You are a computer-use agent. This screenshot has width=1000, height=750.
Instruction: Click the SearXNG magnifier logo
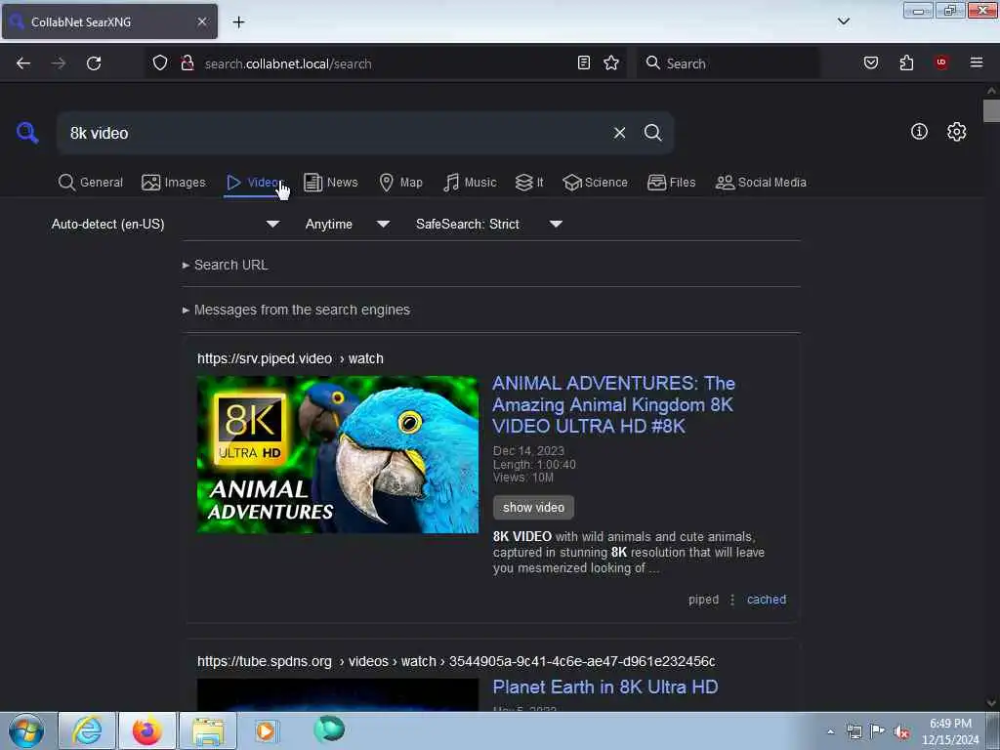[x=27, y=133]
